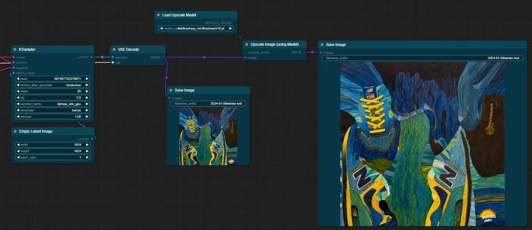Decrease steps with its left arrow
The height and width of the screenshot is (230, 532).
tap(18, 91)
